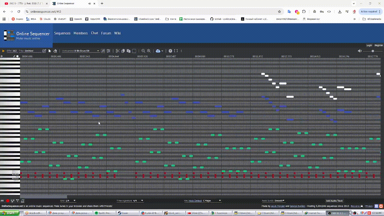Click the horizontal scrollbar thumb under piano roll
Image resolution: width=384 pixels, height=216 pixels.
pos(44,196)
